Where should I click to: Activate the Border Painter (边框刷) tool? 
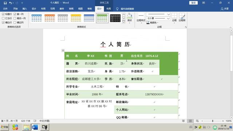tap(182, 17)
